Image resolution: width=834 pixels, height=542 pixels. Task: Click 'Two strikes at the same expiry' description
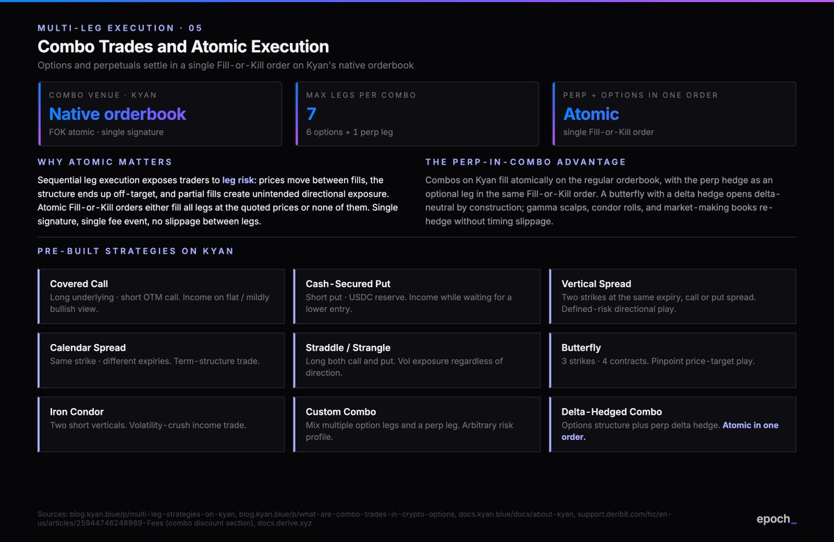click(x=658, y=303)
